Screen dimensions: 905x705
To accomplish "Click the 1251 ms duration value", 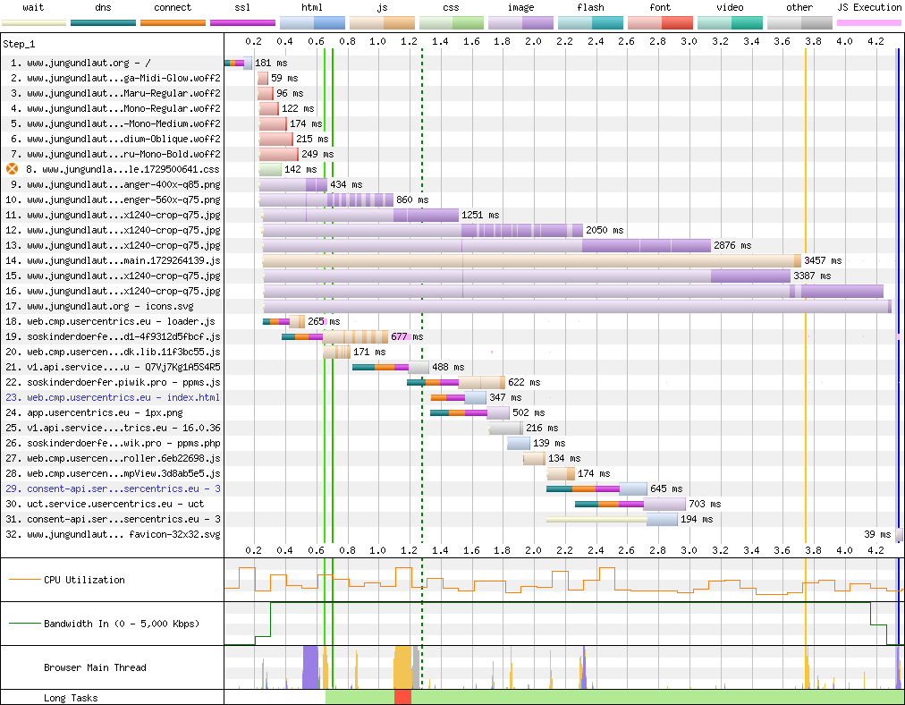I will coord(480,215).
